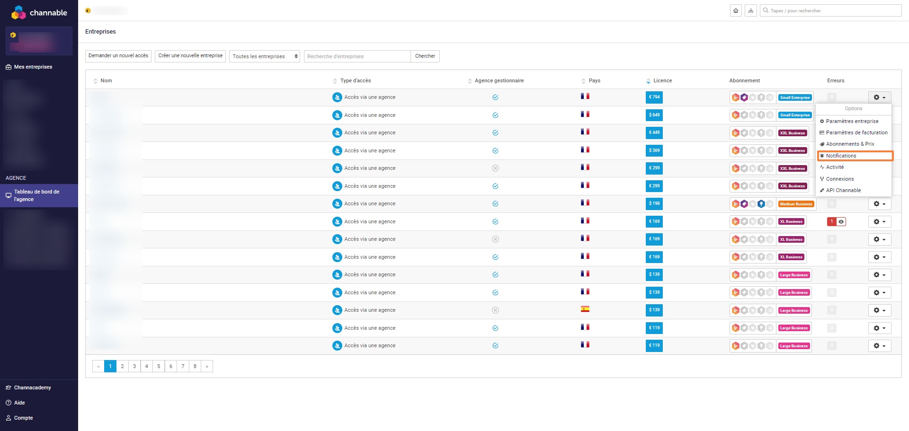Focus the Recherche d'entreprises field
The width and height of the screenshot is (909, 431).
pos(357,56)
